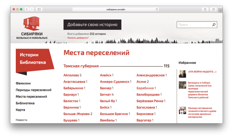This screenshot has height=138, width=233.
Task: Select Места переселений in side menu
Action: [31, 97]
